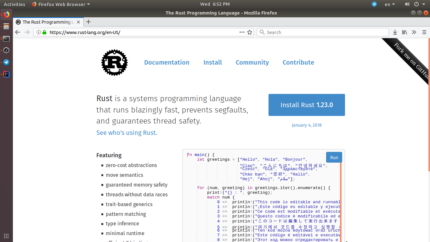Click the Rust gear logo
Viewport: 430px width, 242px height.
[x=114, y=62]
